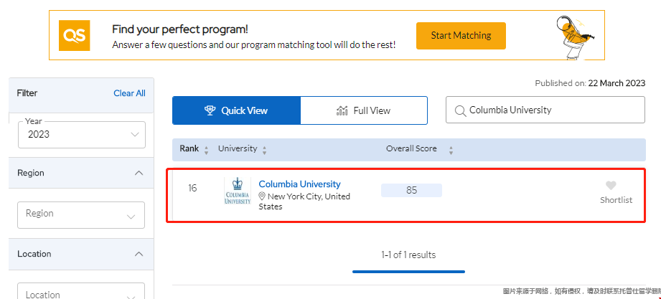Open the Location dropdown box
Image resolution: width=661 pixels, height=299 pixels.
pos(81,291)
